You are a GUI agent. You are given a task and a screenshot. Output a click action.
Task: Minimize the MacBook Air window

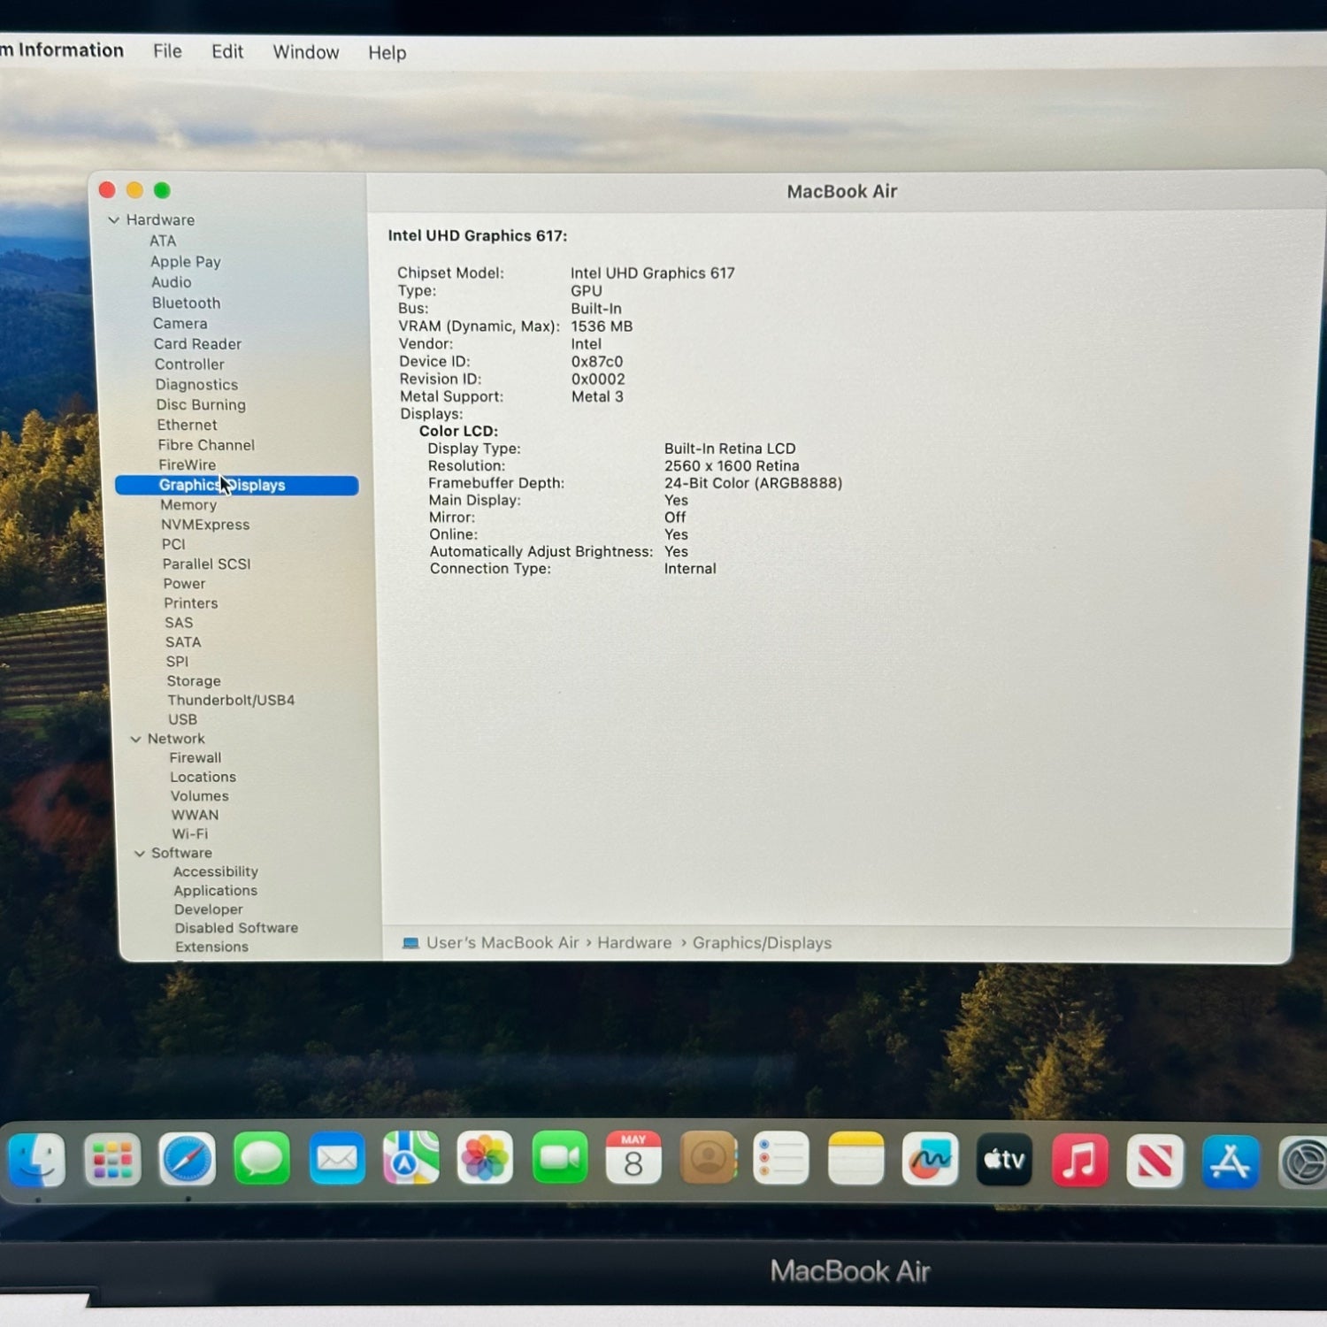pos(134,190)
